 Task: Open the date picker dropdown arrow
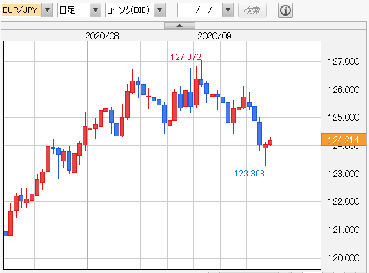(228, 10)
